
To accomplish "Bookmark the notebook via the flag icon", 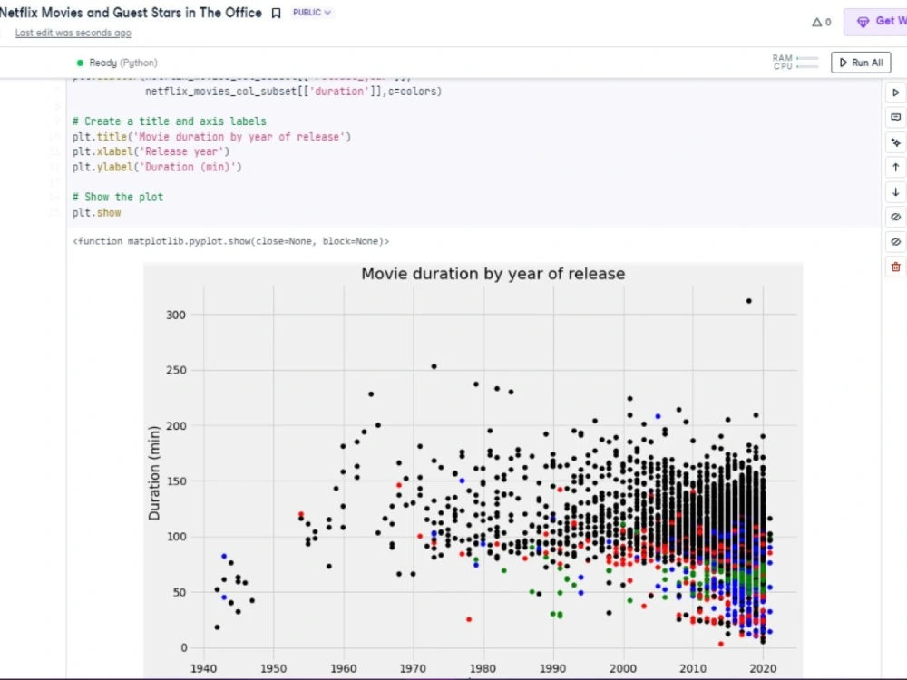I will click(276, 13).
